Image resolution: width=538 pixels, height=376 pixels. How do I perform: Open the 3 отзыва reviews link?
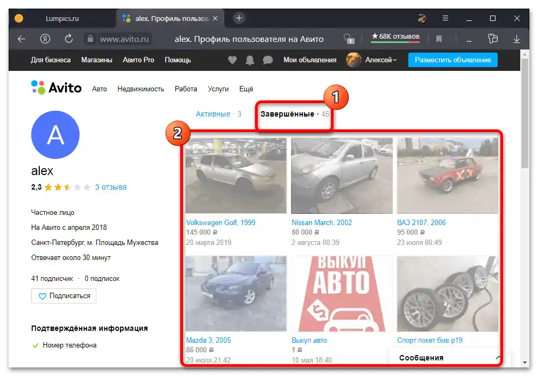(x=111, y=187)
